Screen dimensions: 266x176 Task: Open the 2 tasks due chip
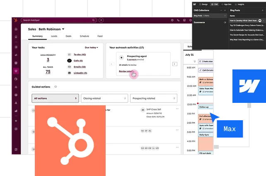coord(206,61)
